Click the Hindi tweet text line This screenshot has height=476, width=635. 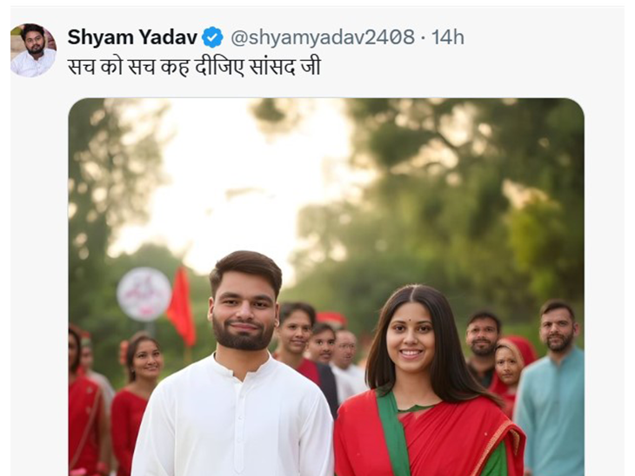(194, 67)
